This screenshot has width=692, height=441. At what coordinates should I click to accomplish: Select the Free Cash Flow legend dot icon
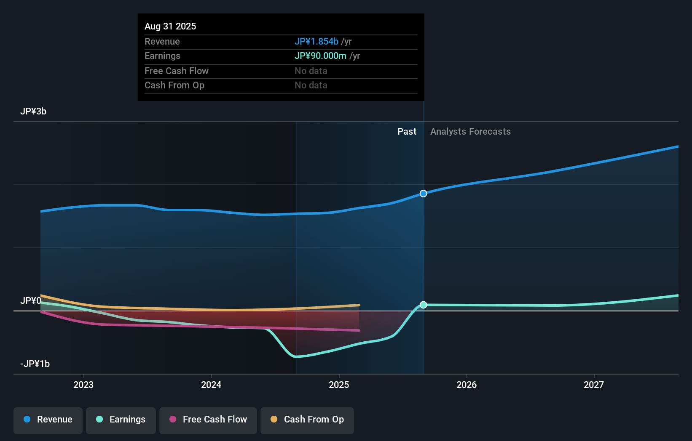click(x=172, y=420)
